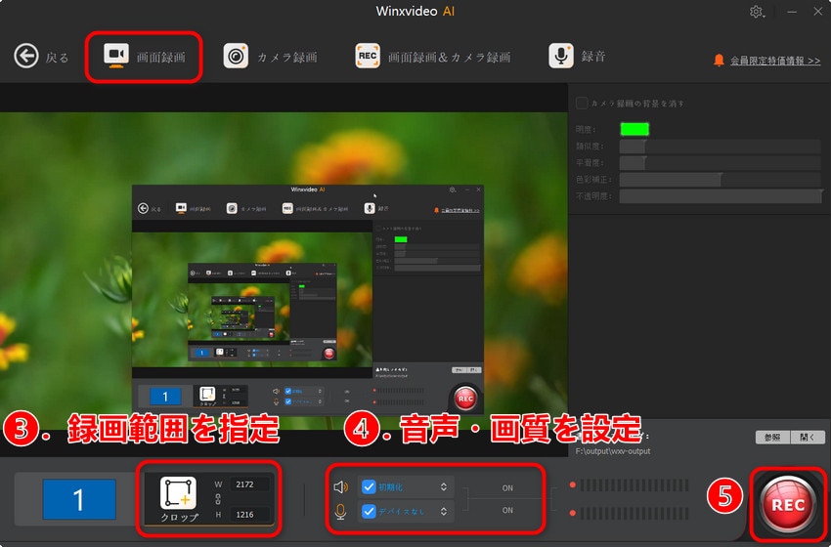Toggle the デバイスなし microphone checkbox
Screen dimensions: 831x547
[x=369, y=512]
